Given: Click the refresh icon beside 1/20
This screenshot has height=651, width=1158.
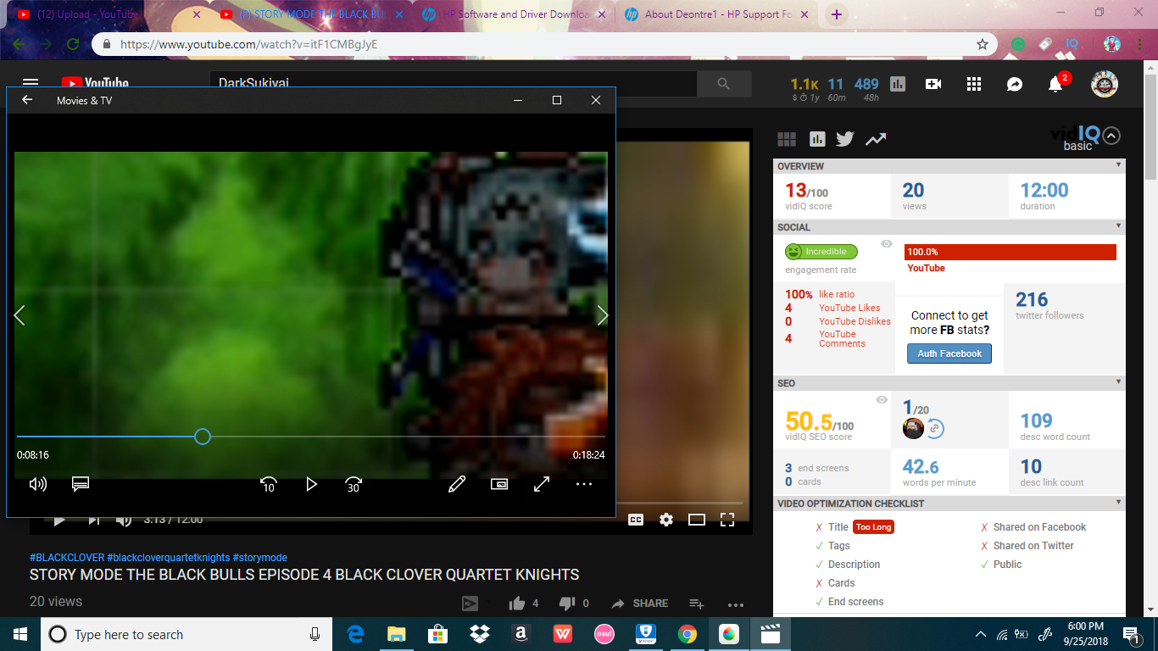Looking at the screenshot, I should tap(935, 429).
